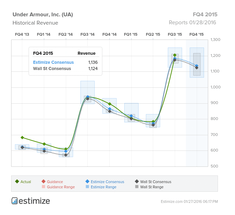Click the FQ1 '14 Actual green data point
The image size is (235, 215).
coord(44,144)
